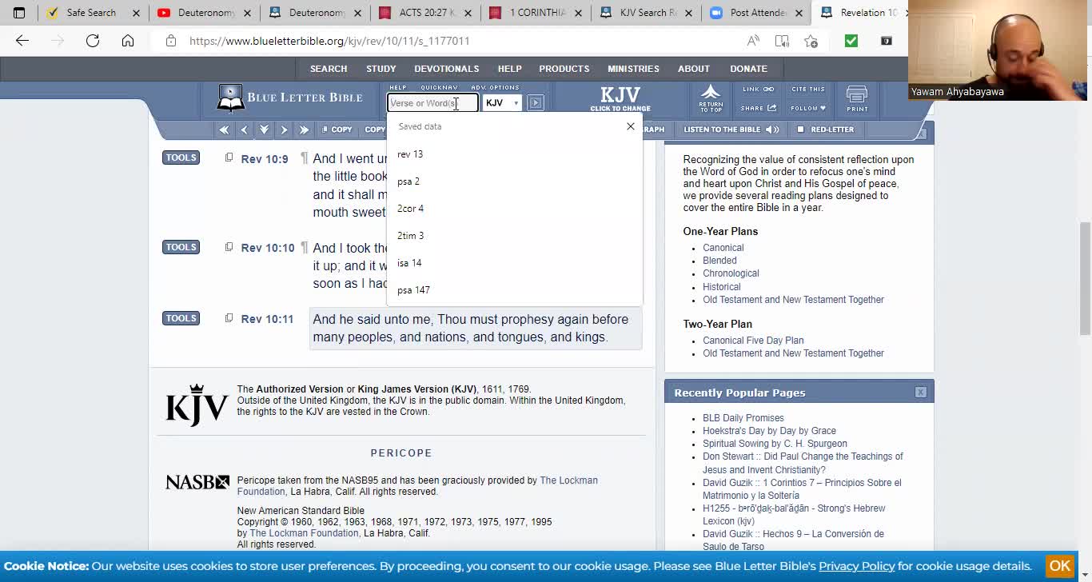Click the copy icon beside Rev 10:10
The width and height of the screenshot is (1092, 582).
click(x=229, y=247)
